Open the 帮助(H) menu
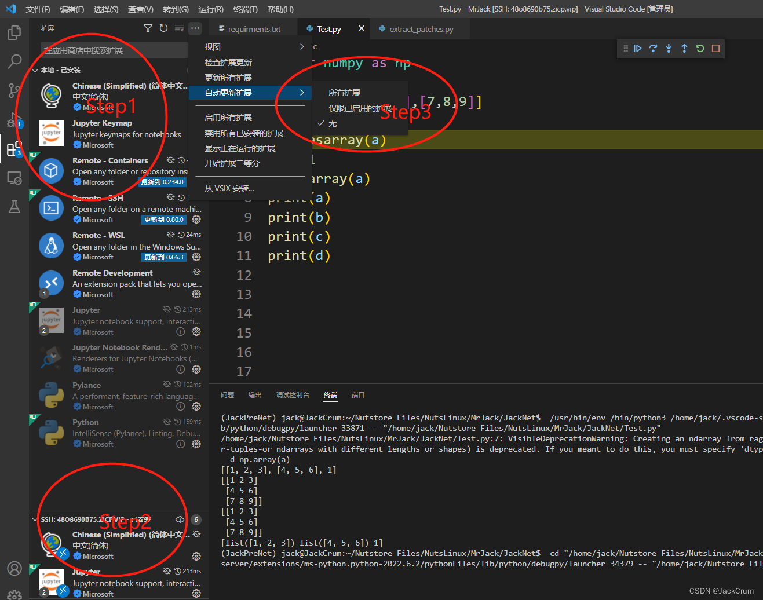The image size is (763, 600). pos(280,9)
